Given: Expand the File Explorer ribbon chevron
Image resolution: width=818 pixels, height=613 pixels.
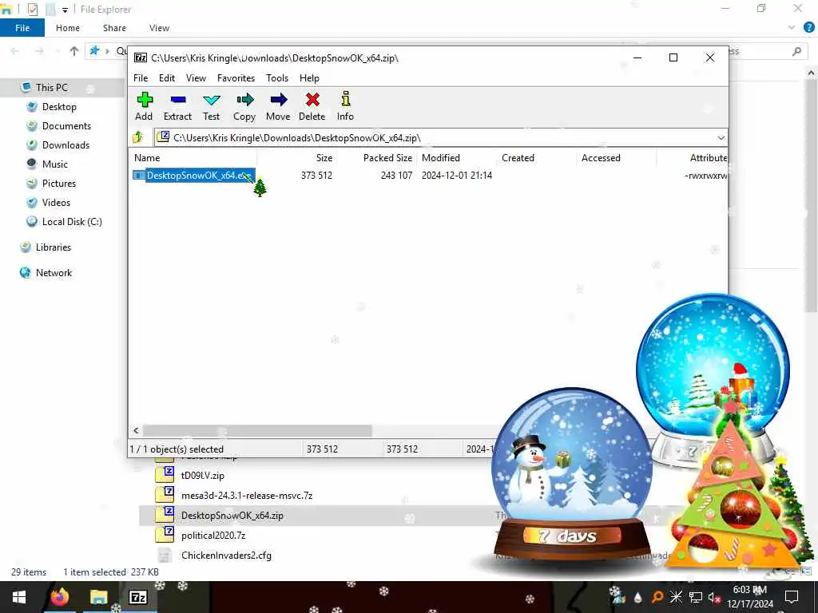Looking at the screenshot, I should (792, 28).
